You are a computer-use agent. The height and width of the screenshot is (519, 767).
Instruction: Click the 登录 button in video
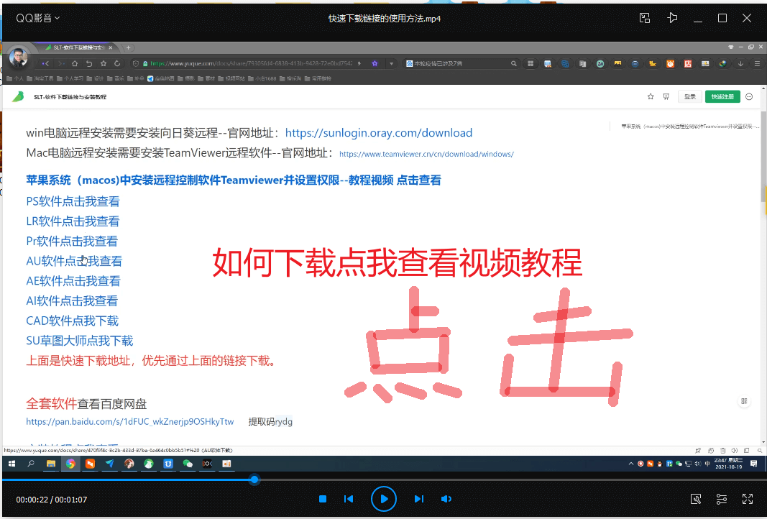pos(689,97)
